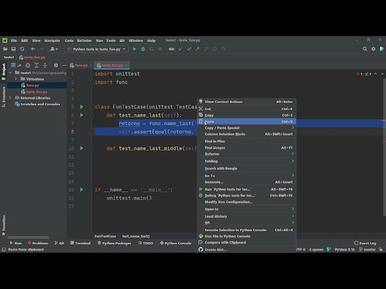Expand the Refactor submenu
The width and height of the screenshot is (386, 289).
pyautogui.click(x=247, y=154)
